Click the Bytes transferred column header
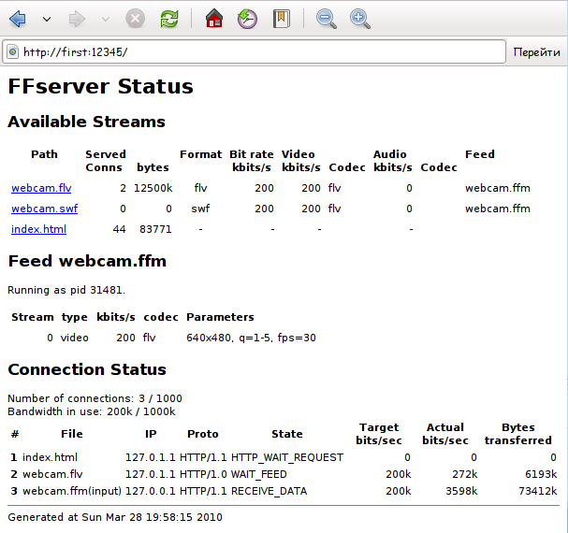The height and width of the screenshot is (533, 568). pyautogui.click(x=518, y=434)
